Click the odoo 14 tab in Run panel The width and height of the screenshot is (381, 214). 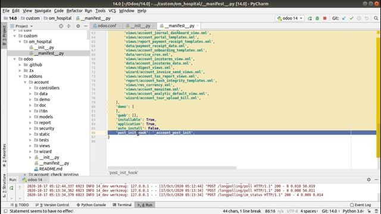pyautogui.click(x=34, y=180)
